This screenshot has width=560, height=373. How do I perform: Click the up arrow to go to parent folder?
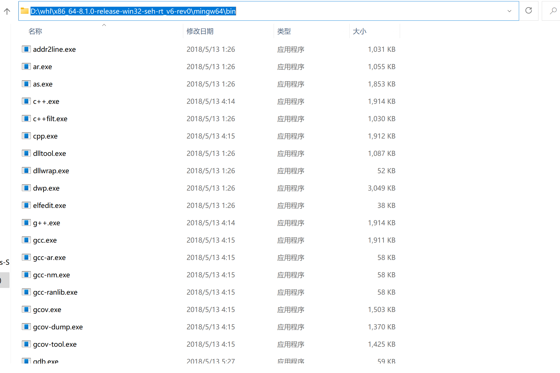(7, 11)
